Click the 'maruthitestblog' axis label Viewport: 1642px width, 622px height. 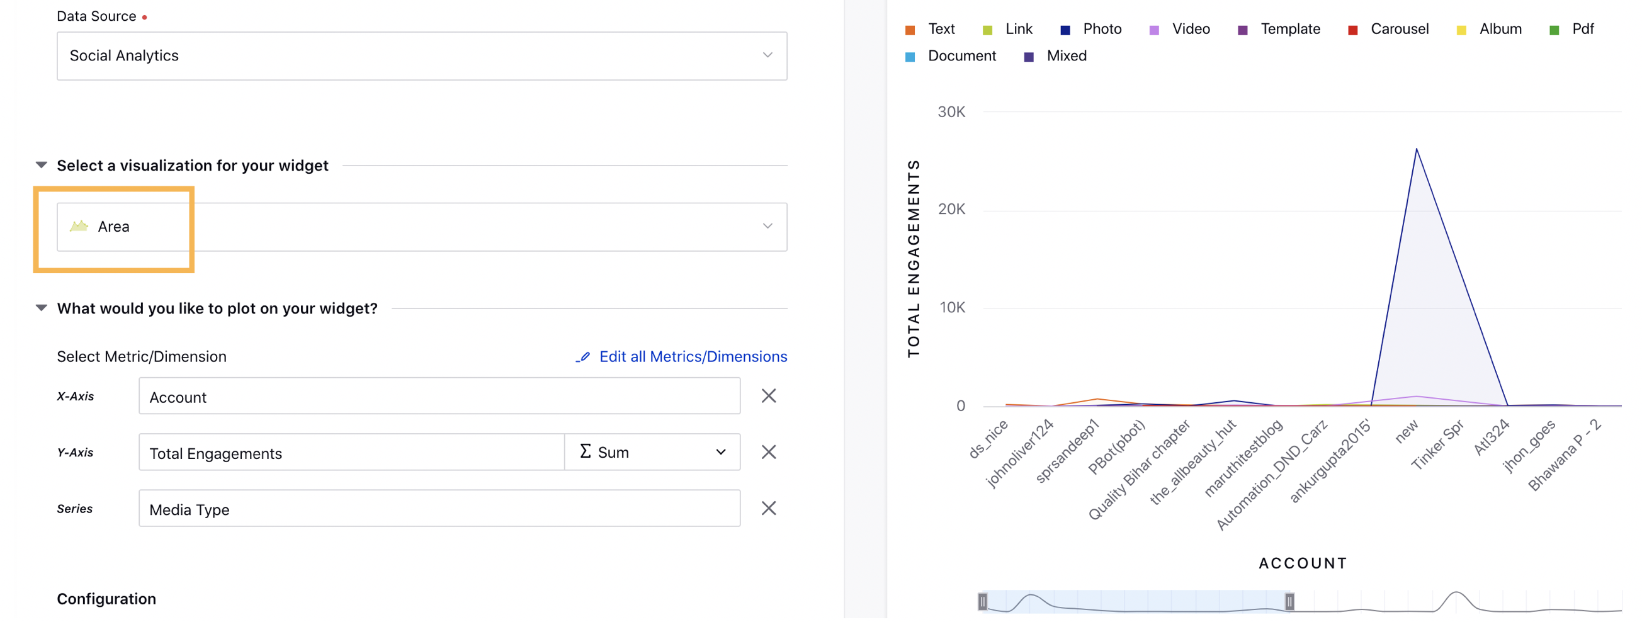[x=1243, y=458]
